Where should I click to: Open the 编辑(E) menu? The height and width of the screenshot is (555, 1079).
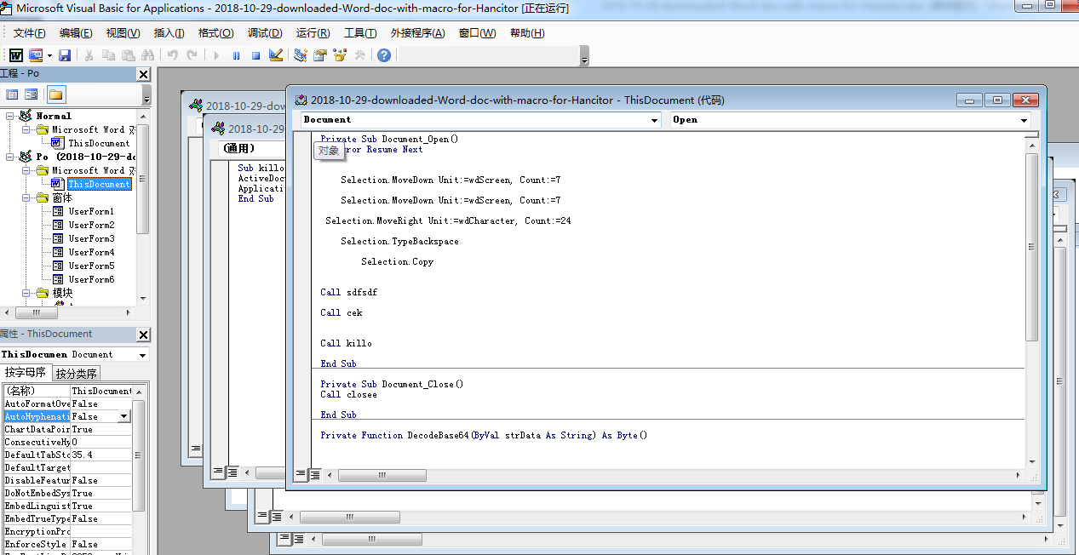(76, 33)
